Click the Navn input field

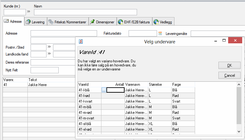click(x=85, y=12)
